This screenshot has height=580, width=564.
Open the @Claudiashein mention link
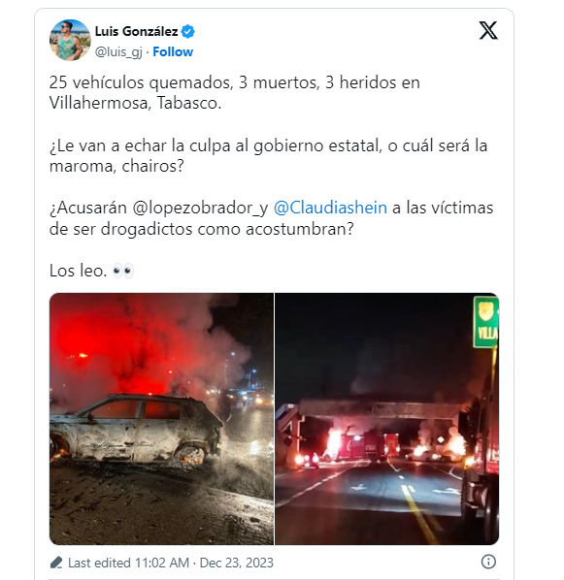pos(330,208)
